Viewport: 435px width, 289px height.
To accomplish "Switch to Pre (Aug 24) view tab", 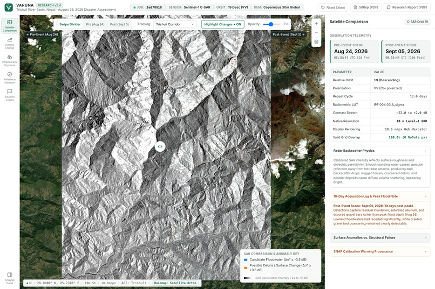I will pyautogui.click(x=95, y=24).
